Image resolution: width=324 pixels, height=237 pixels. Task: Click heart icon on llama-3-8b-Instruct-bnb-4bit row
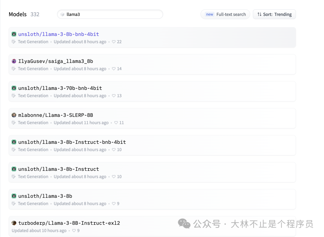[x=114, y=150]
